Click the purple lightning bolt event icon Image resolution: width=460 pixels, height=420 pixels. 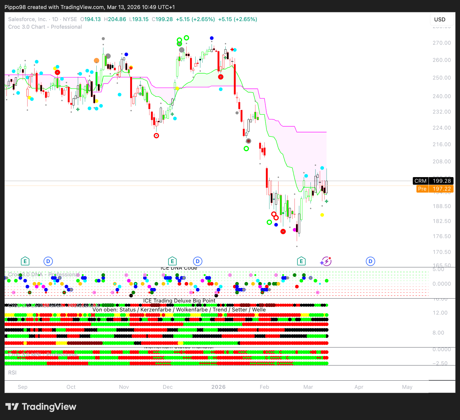click(x=326, y=261)
